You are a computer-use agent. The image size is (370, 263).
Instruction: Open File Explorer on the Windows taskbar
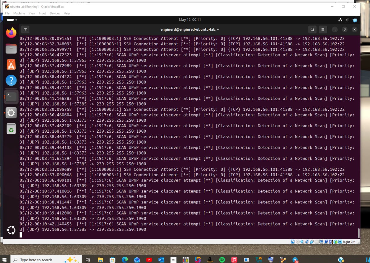100,260
